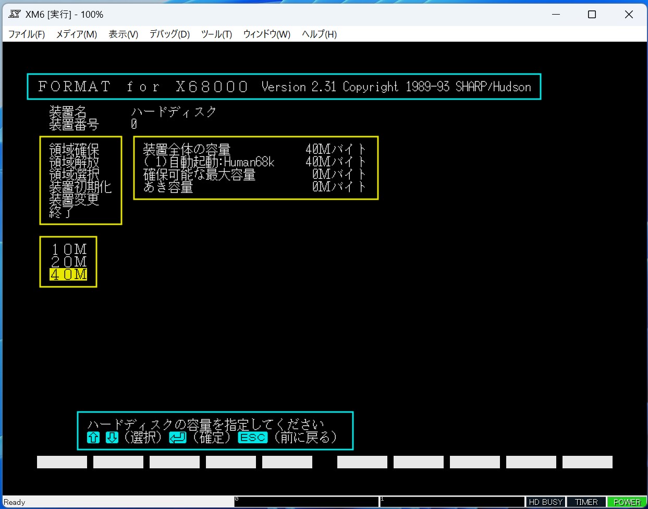Click floppy drive 1 status bar slot
This screenshot has height=509, width=648.
point(452,502)
